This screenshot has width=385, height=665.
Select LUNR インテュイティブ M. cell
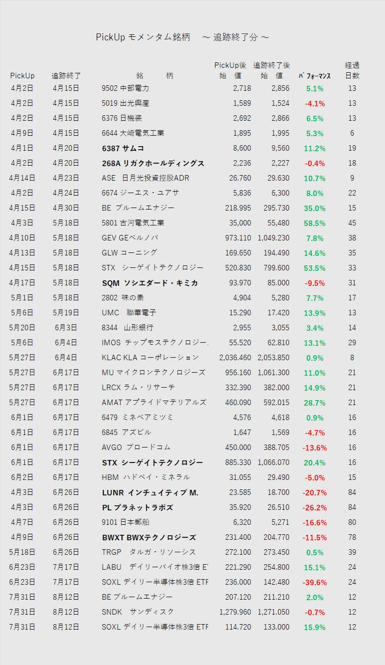pyautogui.click(x=150, y=492)
